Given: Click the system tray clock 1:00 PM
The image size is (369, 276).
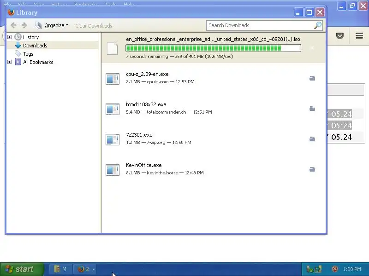Looking at the screenshot, I should coord(352,269).
